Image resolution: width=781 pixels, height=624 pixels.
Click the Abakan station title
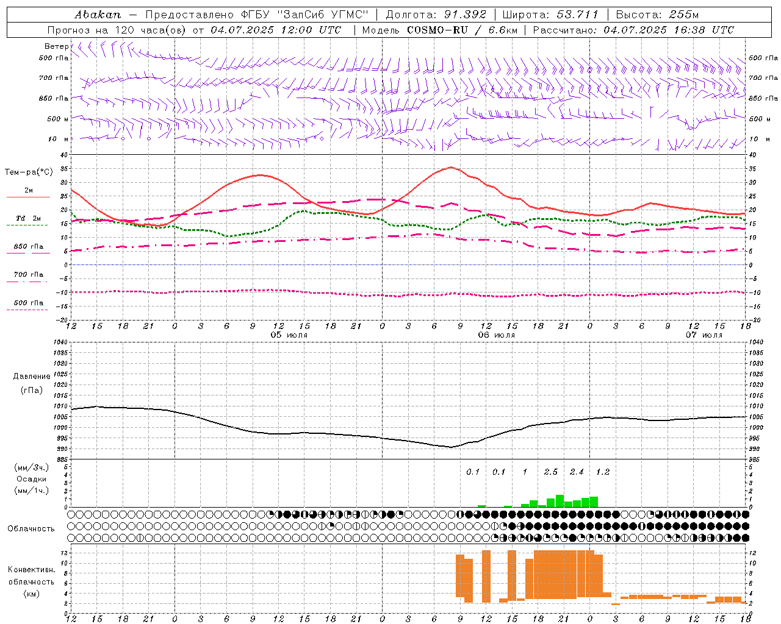98,14
